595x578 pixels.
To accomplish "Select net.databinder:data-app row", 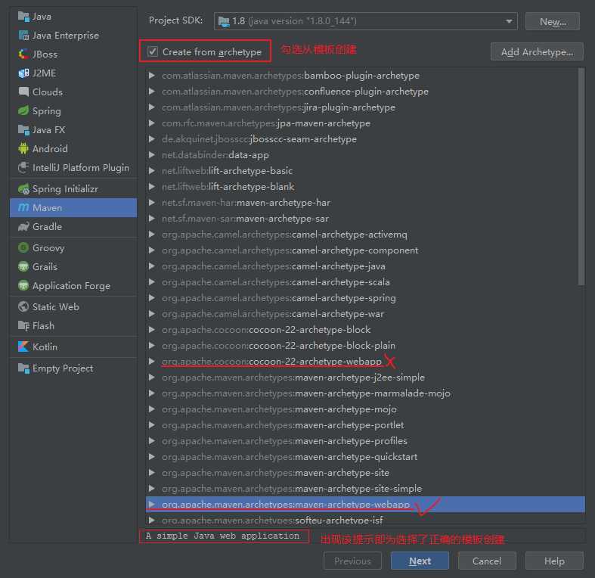I will coord(365,155).
